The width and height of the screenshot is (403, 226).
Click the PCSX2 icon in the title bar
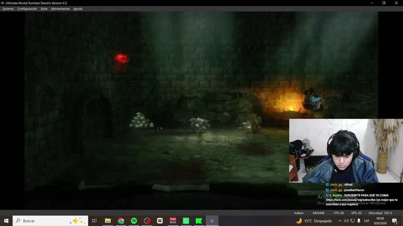pos(3,3)
